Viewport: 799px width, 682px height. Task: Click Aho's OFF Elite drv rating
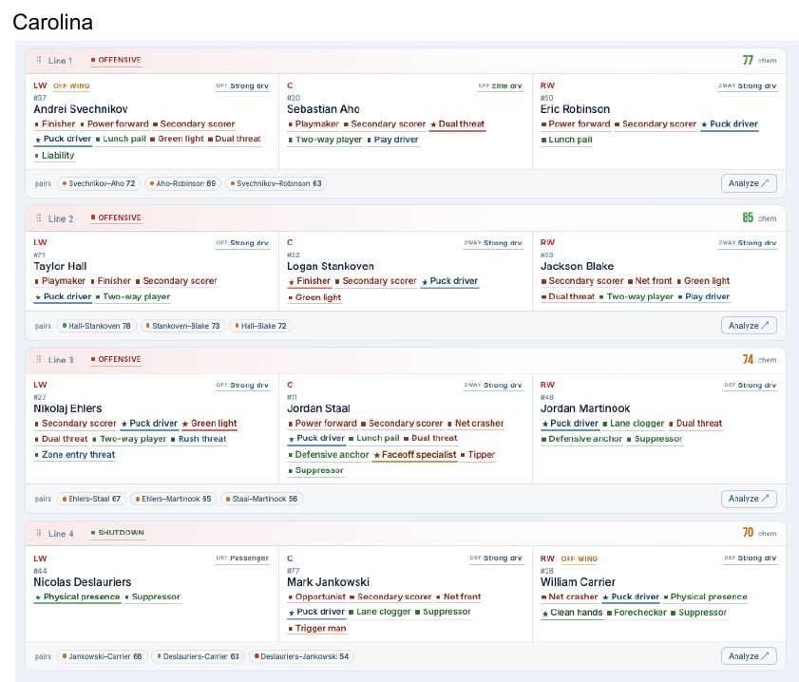click(x=500, y=86)
